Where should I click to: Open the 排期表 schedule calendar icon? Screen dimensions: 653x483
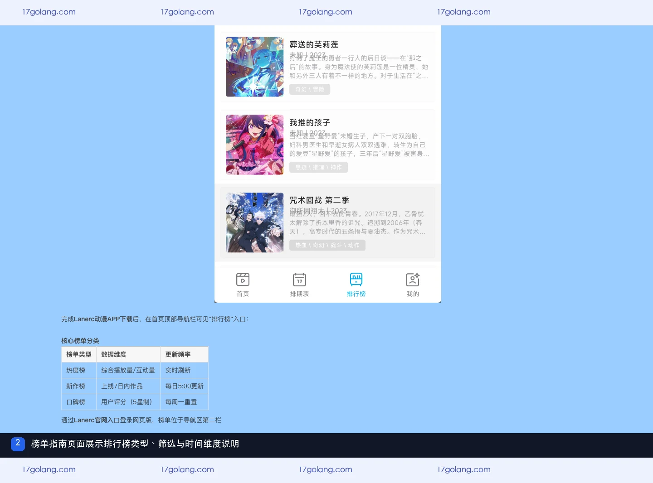pos(299,280)
